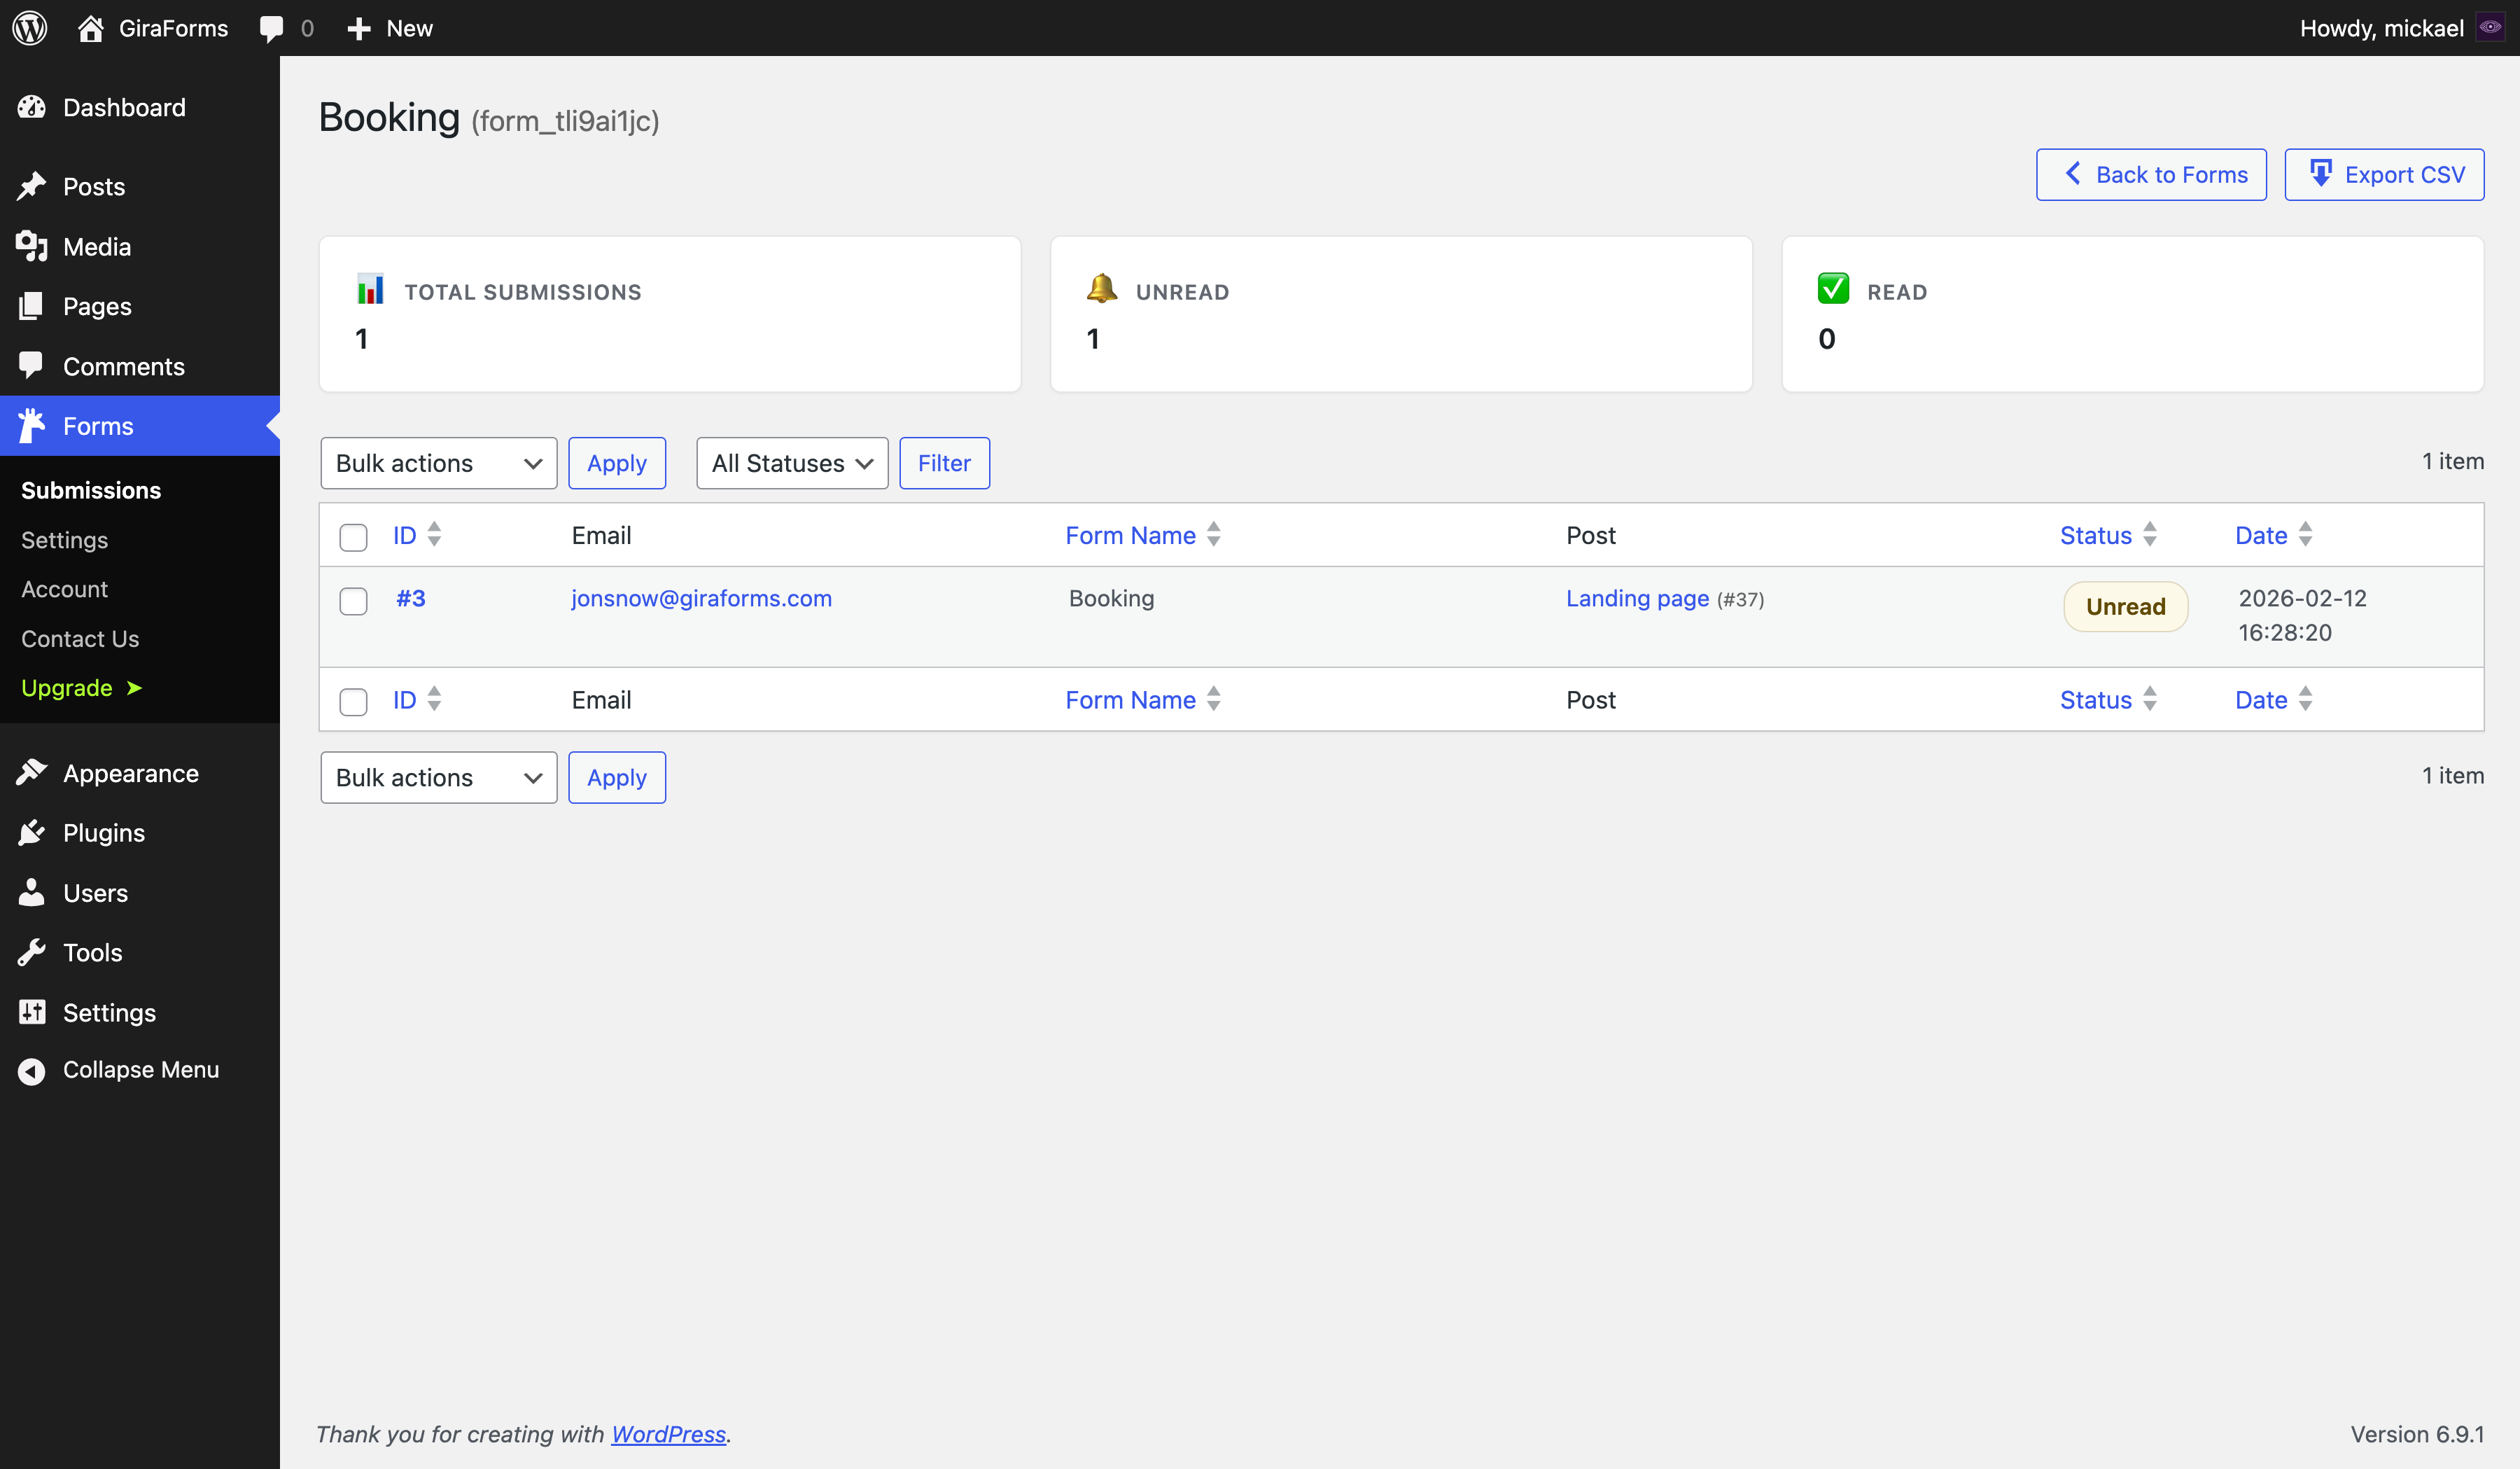This screenshot has height=1469, width=2520.
Task: Check the select-all checkbox in the table header
Action: pos(353,537)
